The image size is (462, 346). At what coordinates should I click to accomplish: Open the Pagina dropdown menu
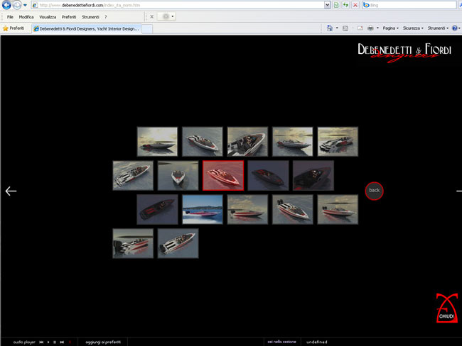pos(390,28)
